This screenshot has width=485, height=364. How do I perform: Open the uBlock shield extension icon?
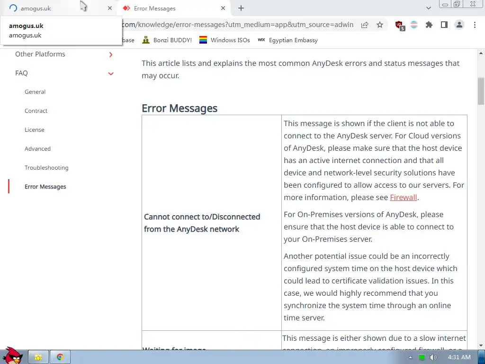pos(400,25)
